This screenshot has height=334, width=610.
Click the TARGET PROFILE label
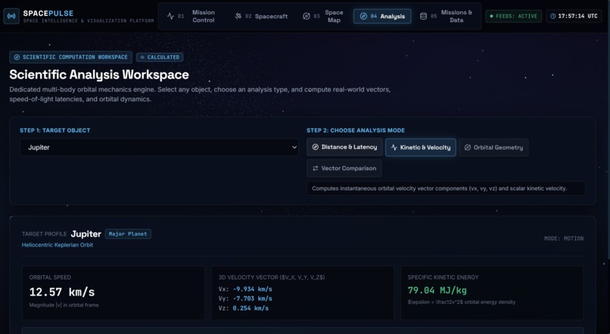pyautogui.click(x=45, y=234)
